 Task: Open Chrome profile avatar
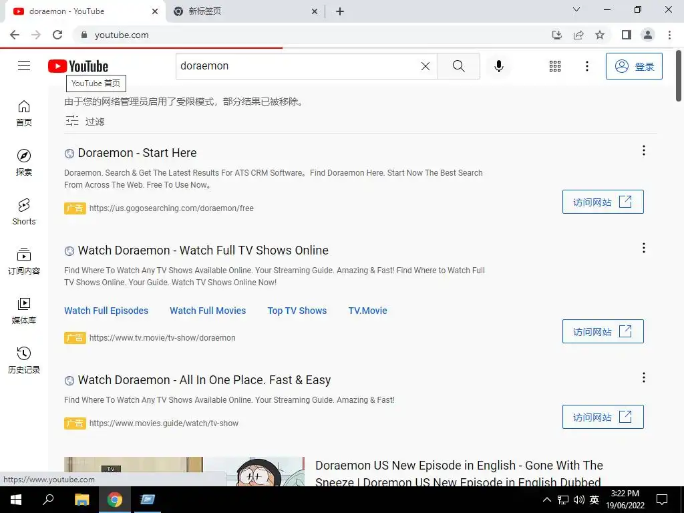click(648, 35)
